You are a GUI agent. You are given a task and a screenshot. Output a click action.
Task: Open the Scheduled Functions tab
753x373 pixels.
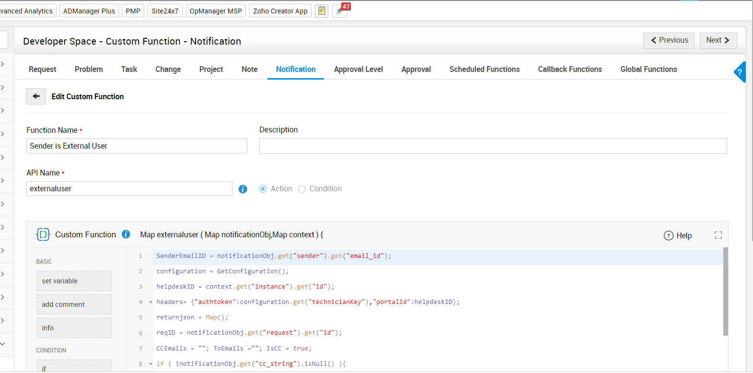(484, 70)
